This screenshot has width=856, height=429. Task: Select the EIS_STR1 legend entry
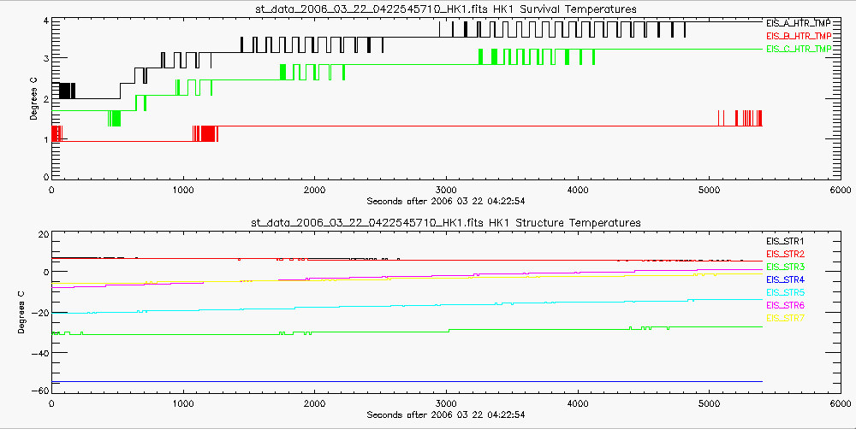pos(785,241)
